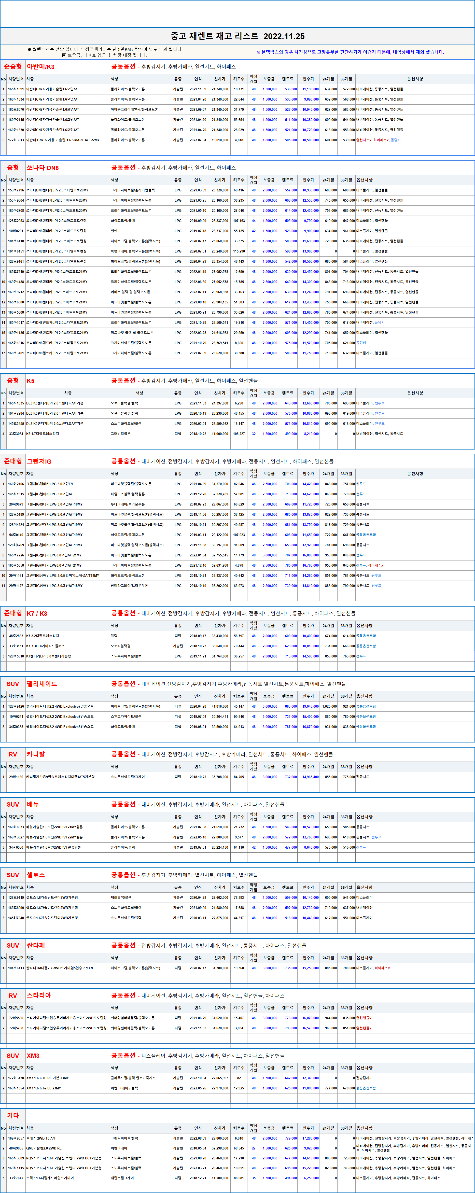Select plate number '169하1354' cell

point(16,1088)
